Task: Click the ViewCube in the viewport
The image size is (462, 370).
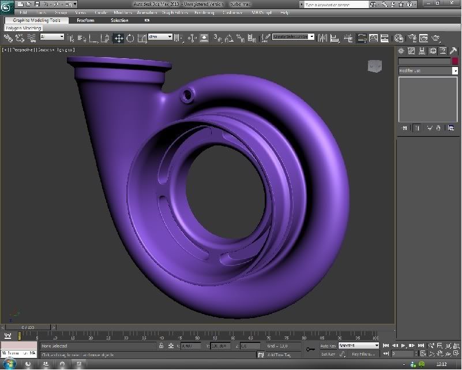Action: [374, 66]
